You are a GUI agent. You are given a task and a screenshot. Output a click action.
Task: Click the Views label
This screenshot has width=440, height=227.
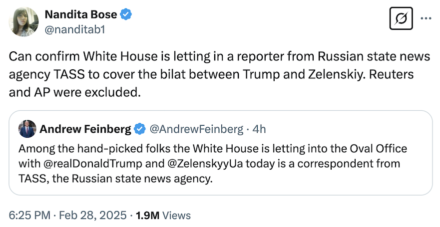pyautogui.click(x=177, y=215)
